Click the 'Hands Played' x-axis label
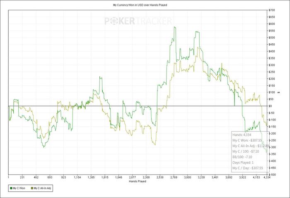Screen dimensions: 290x198 (x=138, y=181)
